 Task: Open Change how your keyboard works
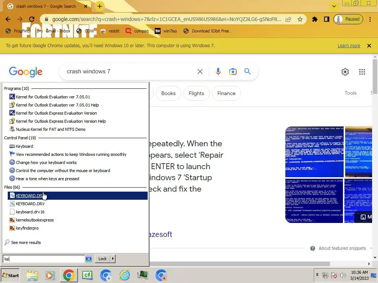pyautogui.click(x=43, y=163)
